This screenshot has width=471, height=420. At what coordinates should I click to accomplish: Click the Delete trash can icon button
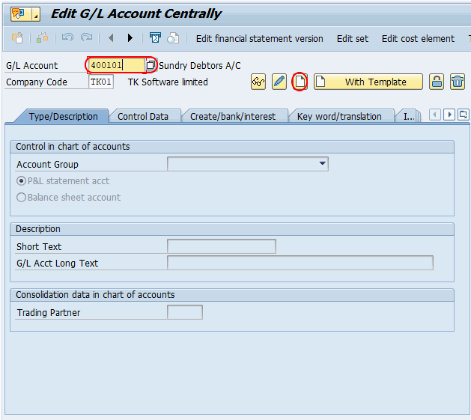pyautogui.click(x=458, y=82)
